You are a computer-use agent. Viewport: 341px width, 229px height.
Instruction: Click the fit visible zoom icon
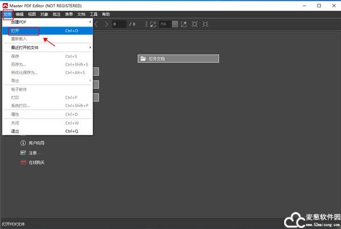tap(206, 24)
